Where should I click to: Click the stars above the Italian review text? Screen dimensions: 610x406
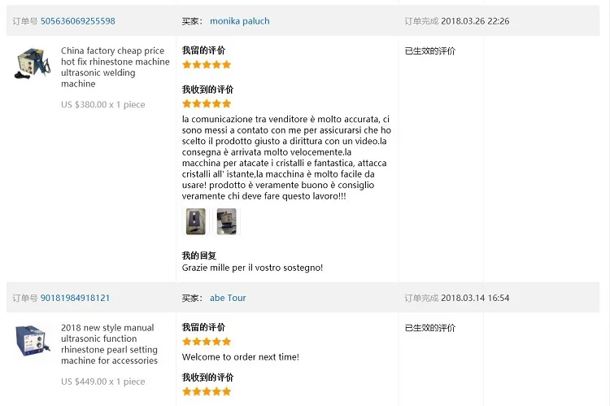point(207,103)
